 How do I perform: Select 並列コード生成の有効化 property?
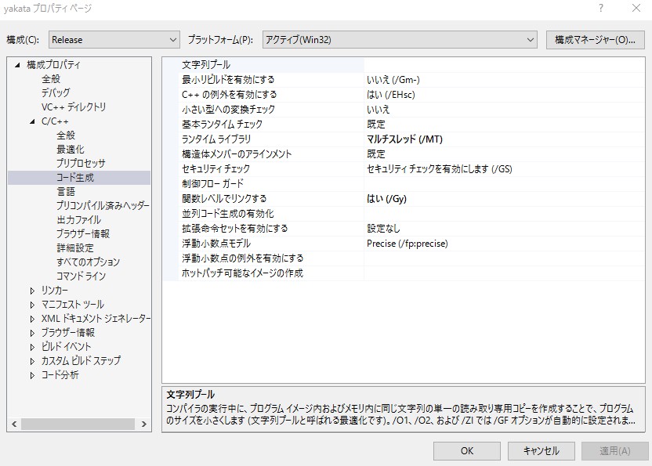point(228,214)
